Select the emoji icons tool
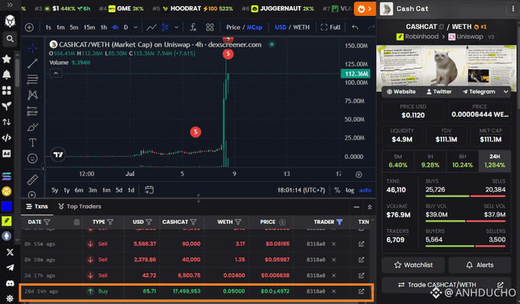The height and width of the screenshot is (304, 520). pos(32,158)
